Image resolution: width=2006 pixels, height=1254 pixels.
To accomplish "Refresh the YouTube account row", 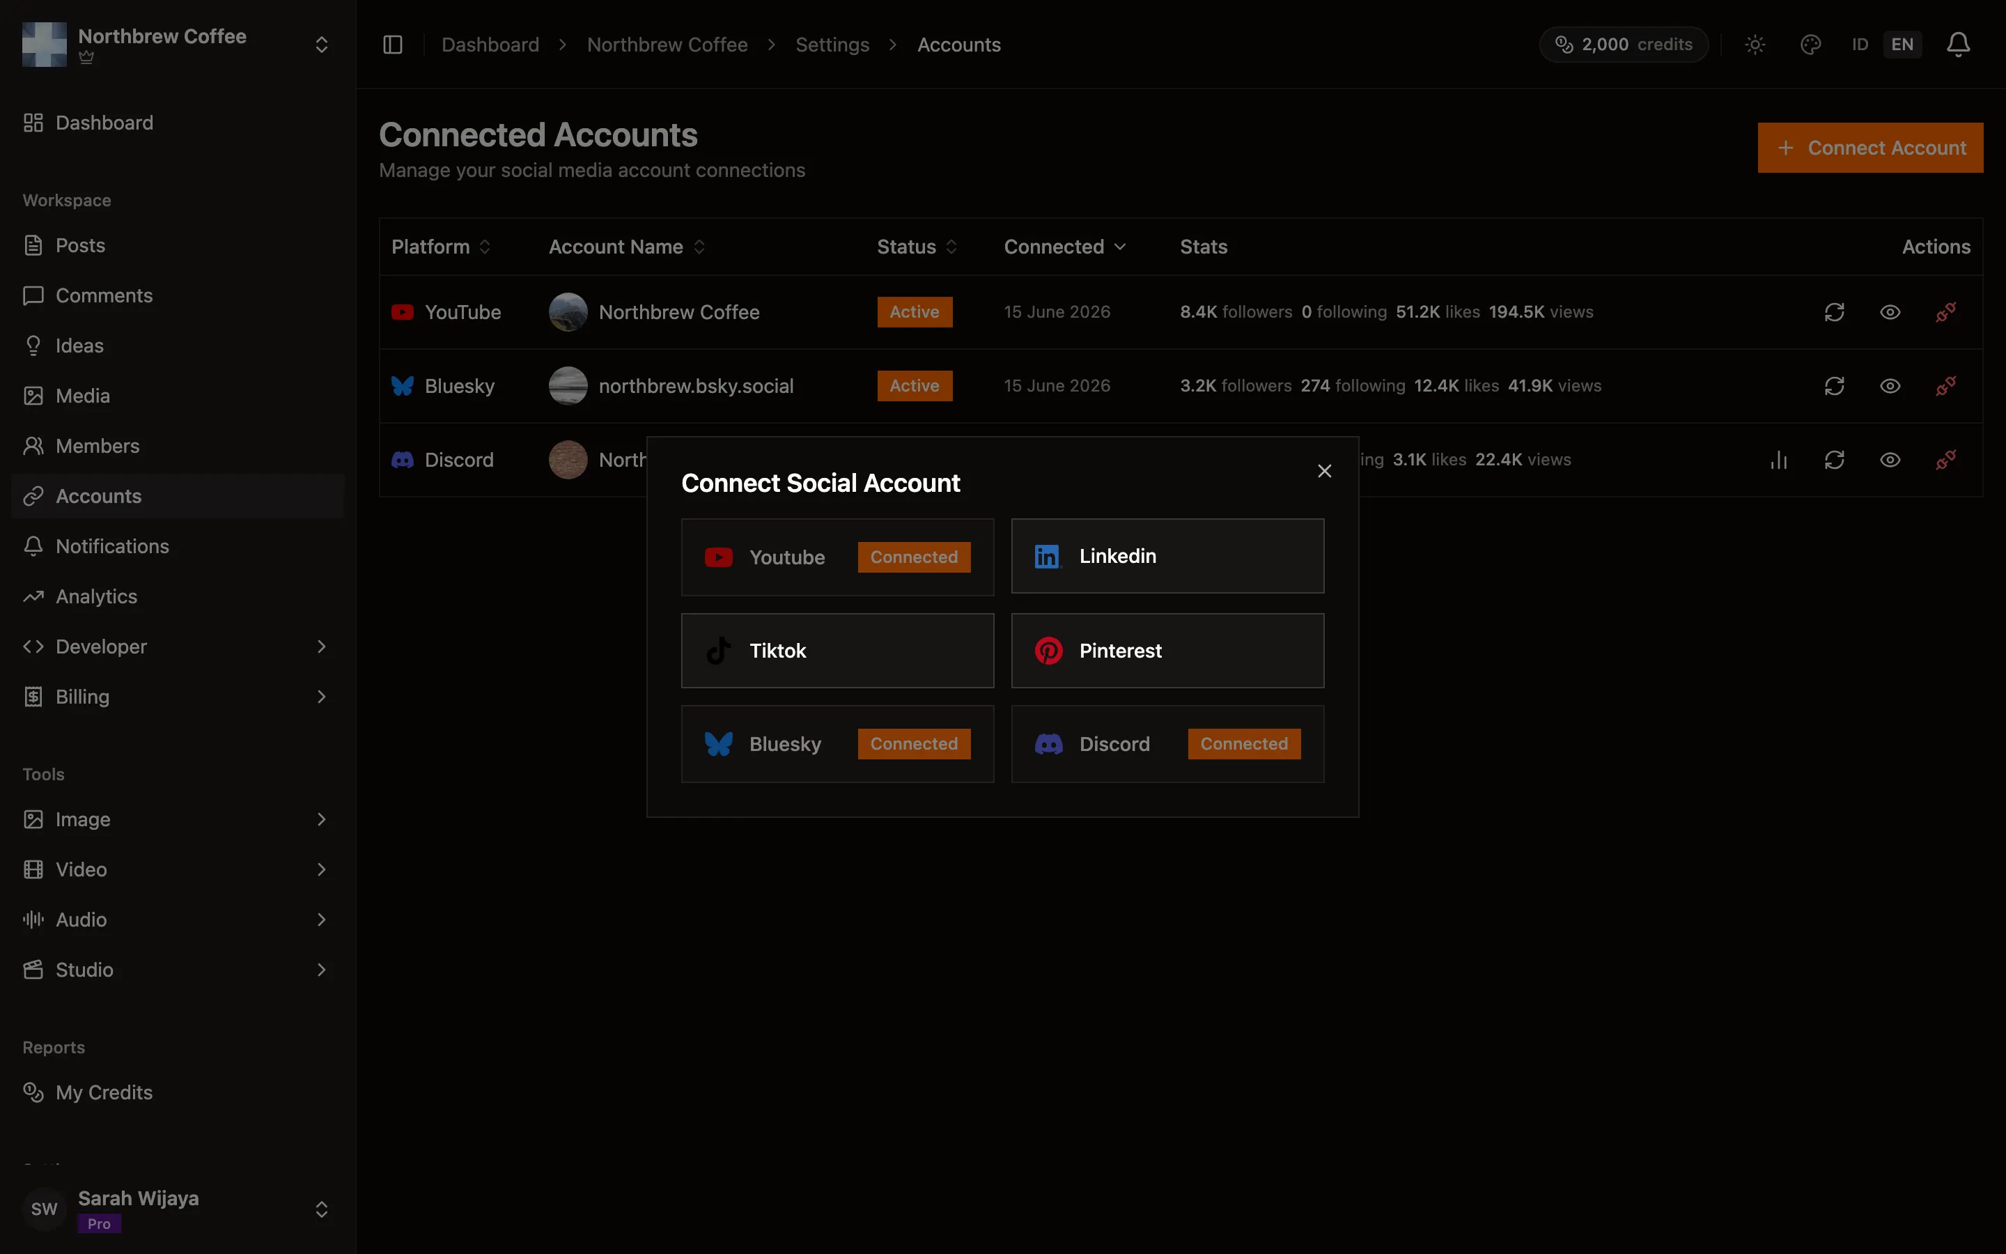I will tap(1835, 312).
